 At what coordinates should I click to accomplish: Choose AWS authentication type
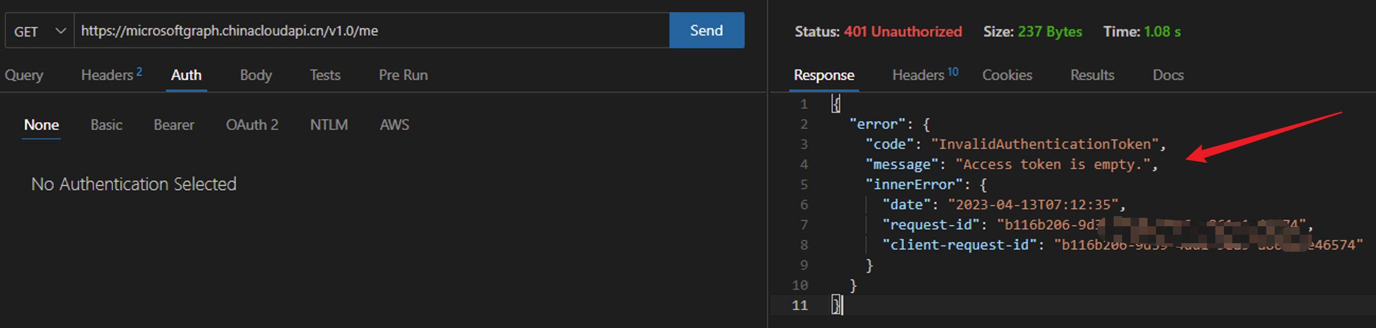click(x=394, y=125)
